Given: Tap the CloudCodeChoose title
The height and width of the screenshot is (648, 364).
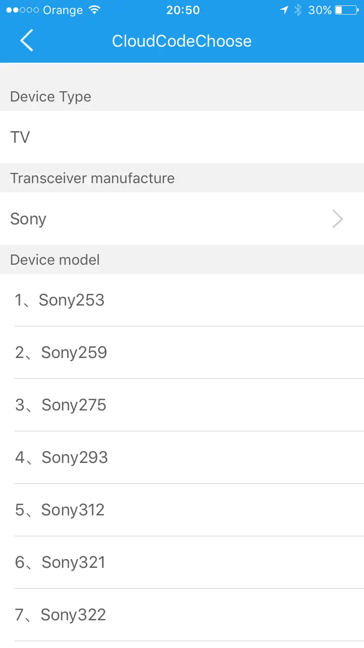Looking at the screenshot, I should click(x=182, y=41).
